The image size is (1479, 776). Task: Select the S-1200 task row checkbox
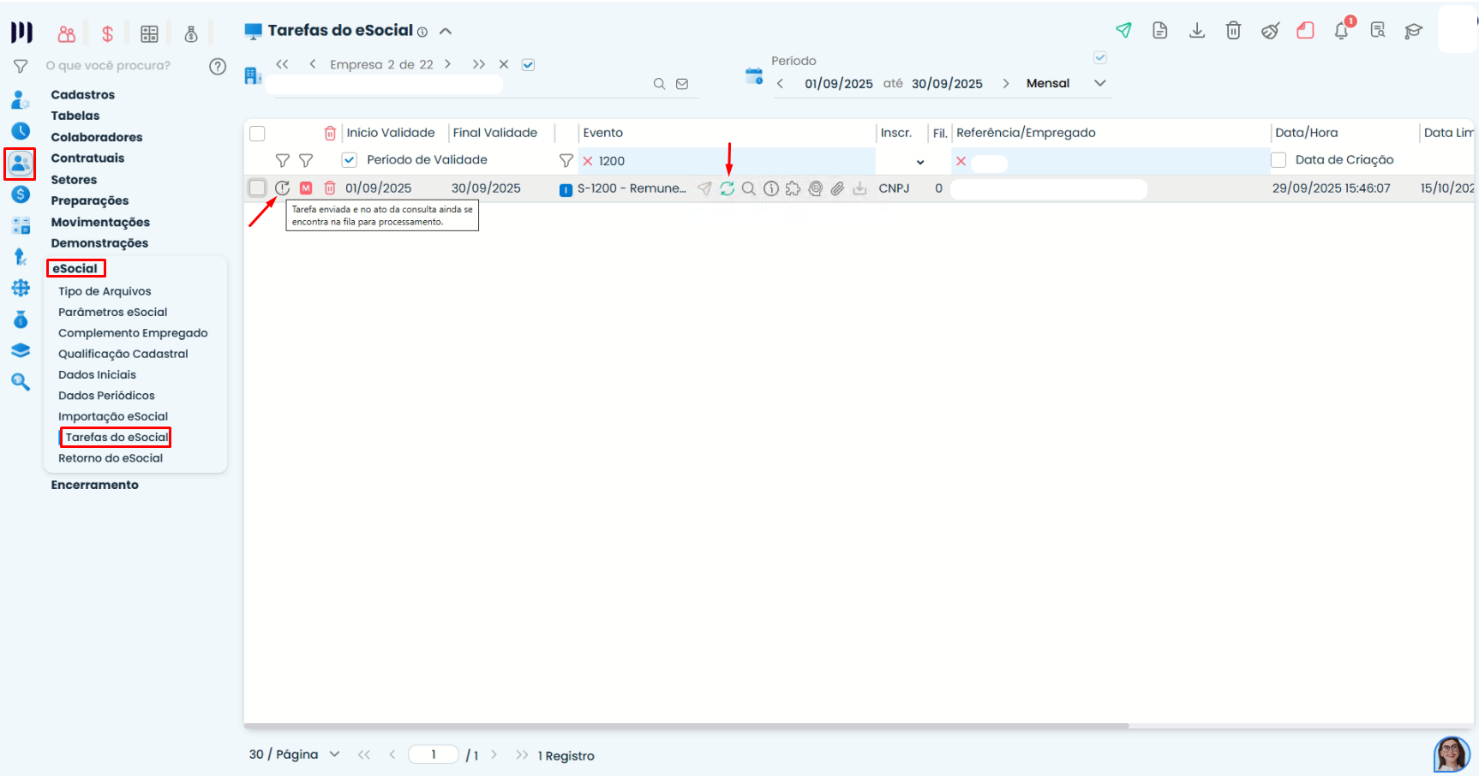click(257, 188)
